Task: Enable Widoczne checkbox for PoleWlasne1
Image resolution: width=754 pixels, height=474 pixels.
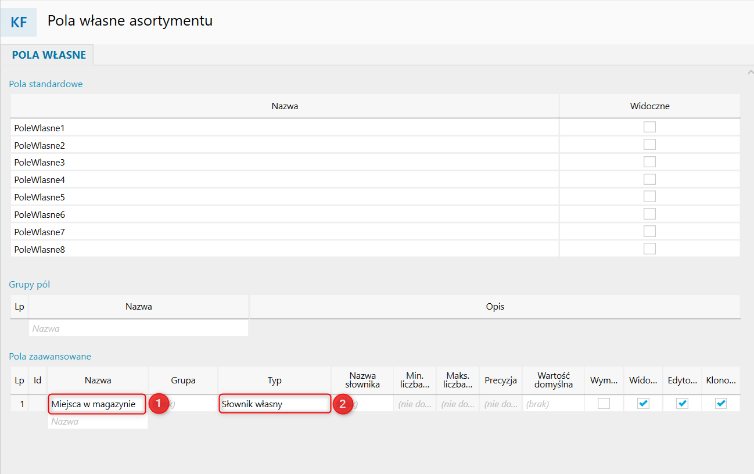Action: tap(649, 127)
